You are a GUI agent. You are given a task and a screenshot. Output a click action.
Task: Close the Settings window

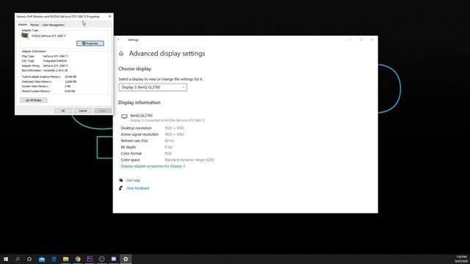coord(372,40)
